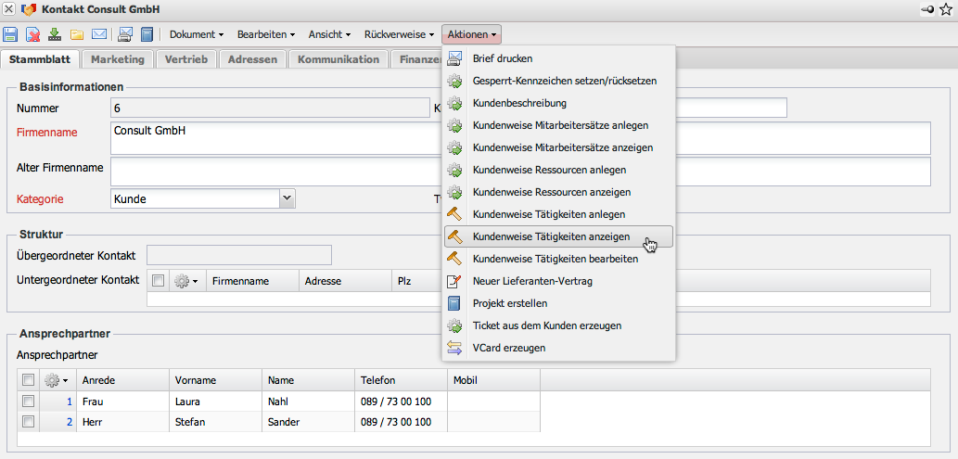Click the delete document icon with red X
Viewport: 958px width, 459px height.
[x=33, y=35]
